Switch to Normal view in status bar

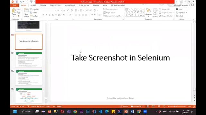coord(148,106)
